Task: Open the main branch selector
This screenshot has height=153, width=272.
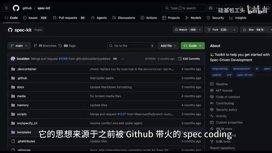Action: pos(19,46)
